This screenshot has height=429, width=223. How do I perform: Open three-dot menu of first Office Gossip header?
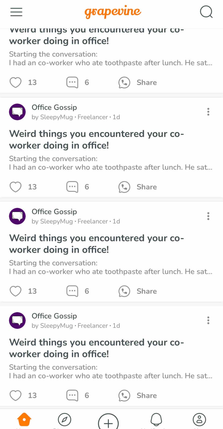pyautogui.click(x=208, y=112)
